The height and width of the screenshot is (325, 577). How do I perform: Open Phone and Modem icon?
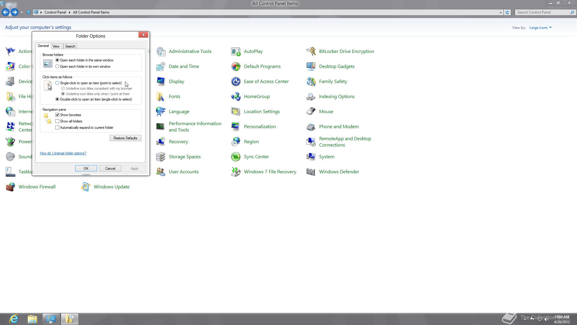(x=311, y=127)
